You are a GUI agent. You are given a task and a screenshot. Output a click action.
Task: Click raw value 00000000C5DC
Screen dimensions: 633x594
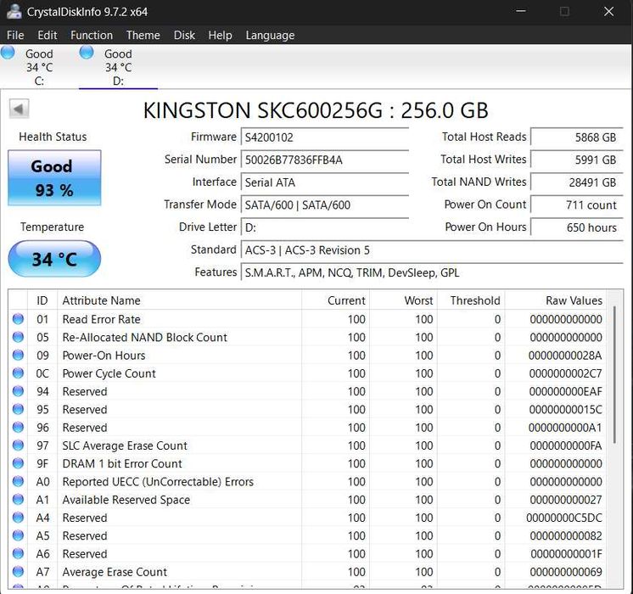564,518
